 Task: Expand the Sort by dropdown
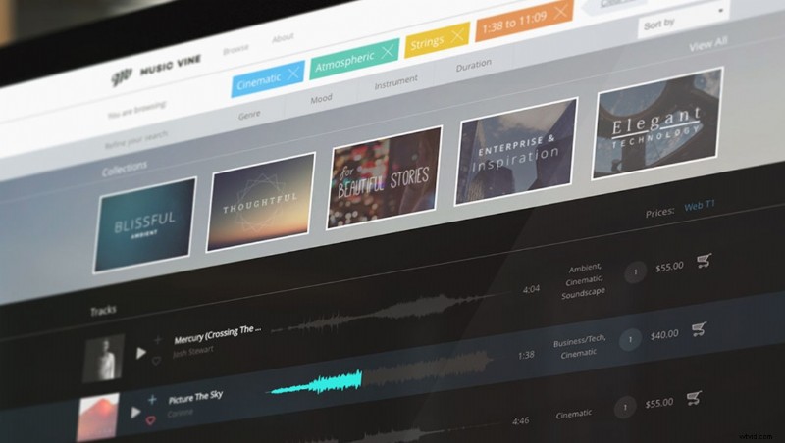pos(682,20)
